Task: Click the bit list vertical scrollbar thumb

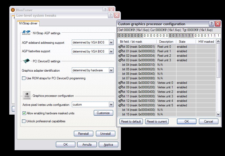Action: coord(218,60)
